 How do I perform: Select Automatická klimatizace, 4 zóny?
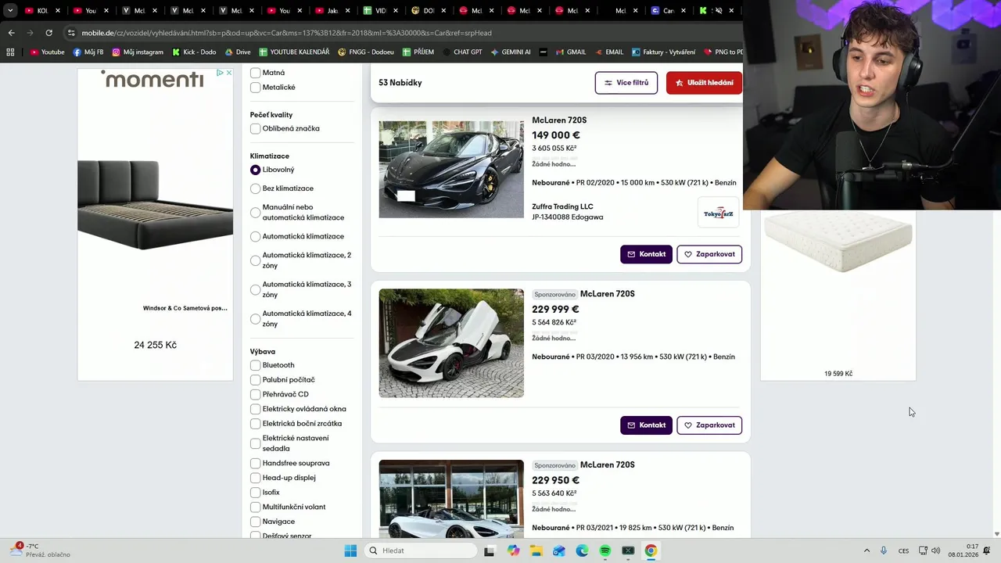[x=255, y=319]
